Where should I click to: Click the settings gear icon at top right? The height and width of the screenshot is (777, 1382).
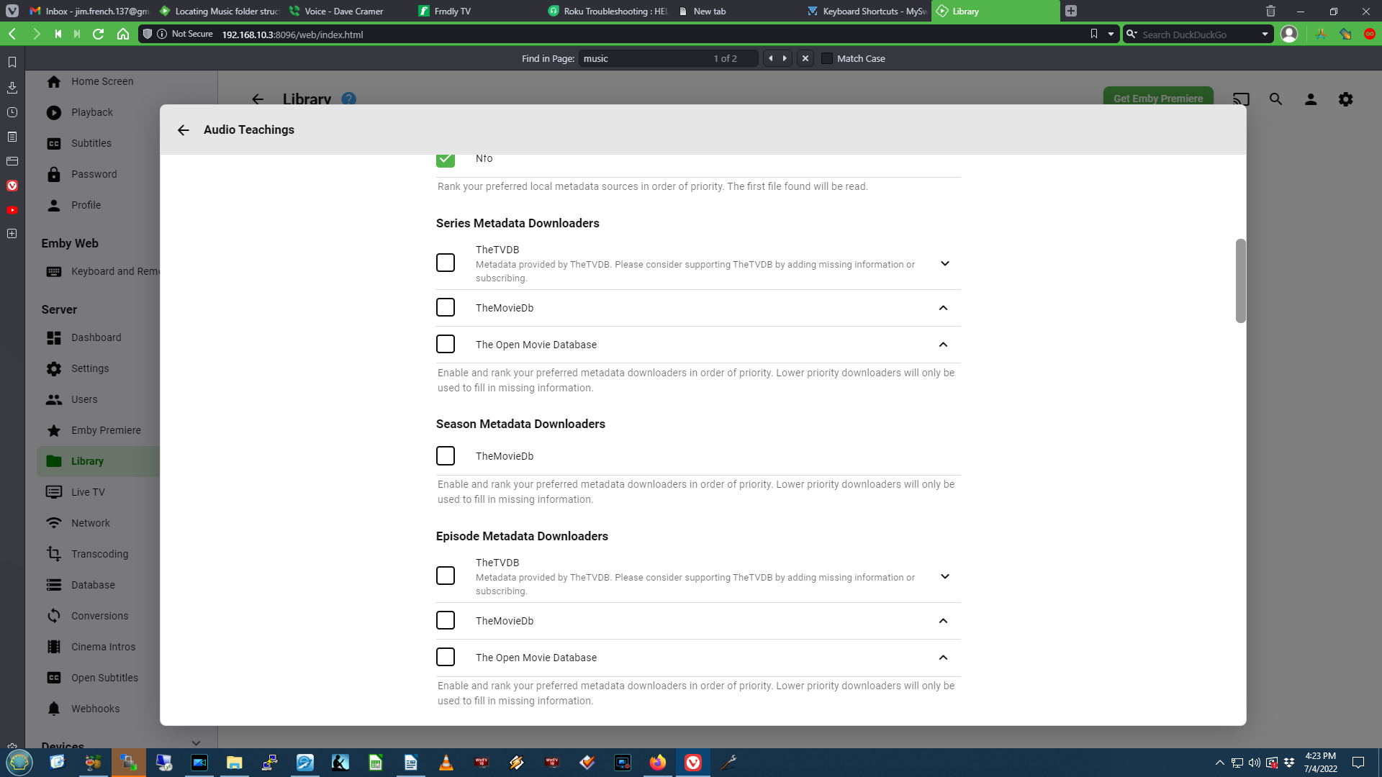(x=1345, y=99)
